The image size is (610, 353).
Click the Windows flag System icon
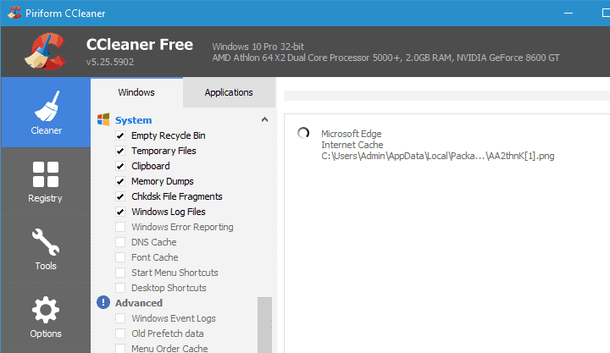pyautogui.click(x=103, y=120)
